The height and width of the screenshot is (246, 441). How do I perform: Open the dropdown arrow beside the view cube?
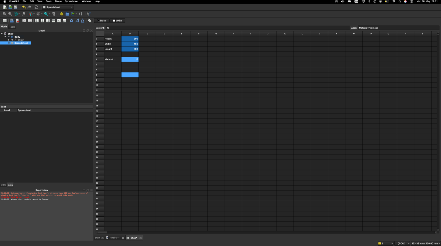(19, 14)
